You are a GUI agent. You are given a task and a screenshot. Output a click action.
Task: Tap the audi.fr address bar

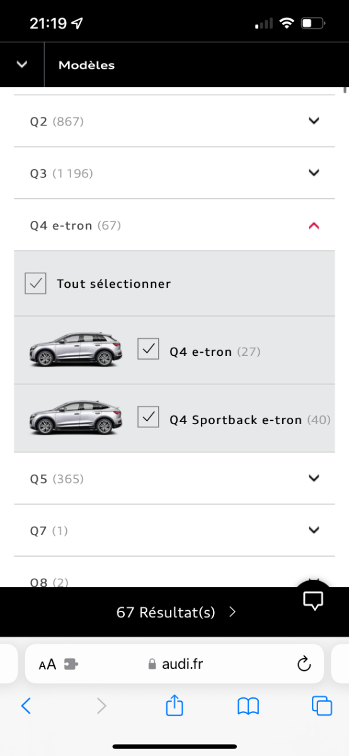174,664
